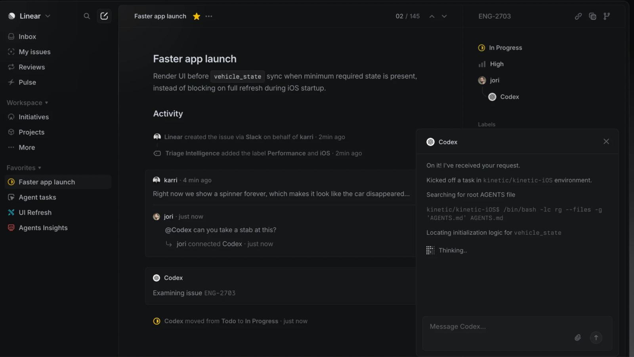Open Inbox in the sidebar
The width and height of the screenshot is (634, 357).
[59, 36]
